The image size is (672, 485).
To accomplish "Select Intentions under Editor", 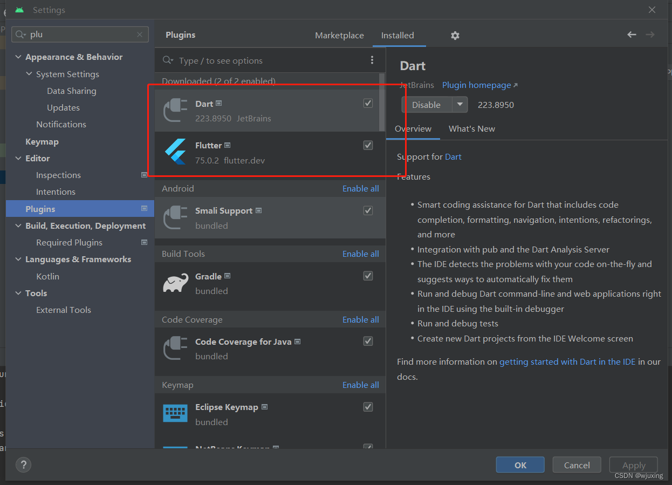I will click(56, 192).
